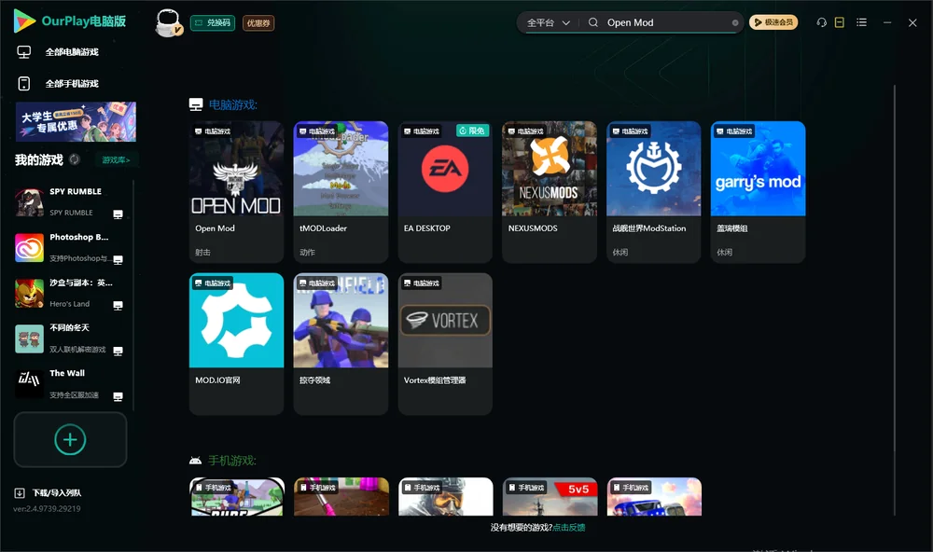Open the 下载/导入列队 queue
The width and height of the screenshot is (933, 552).
[48, 492]
